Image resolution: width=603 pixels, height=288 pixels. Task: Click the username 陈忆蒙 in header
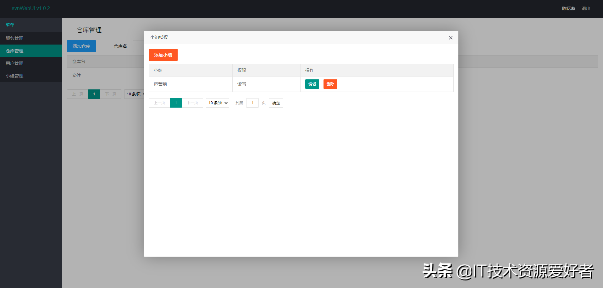[568, 8]
